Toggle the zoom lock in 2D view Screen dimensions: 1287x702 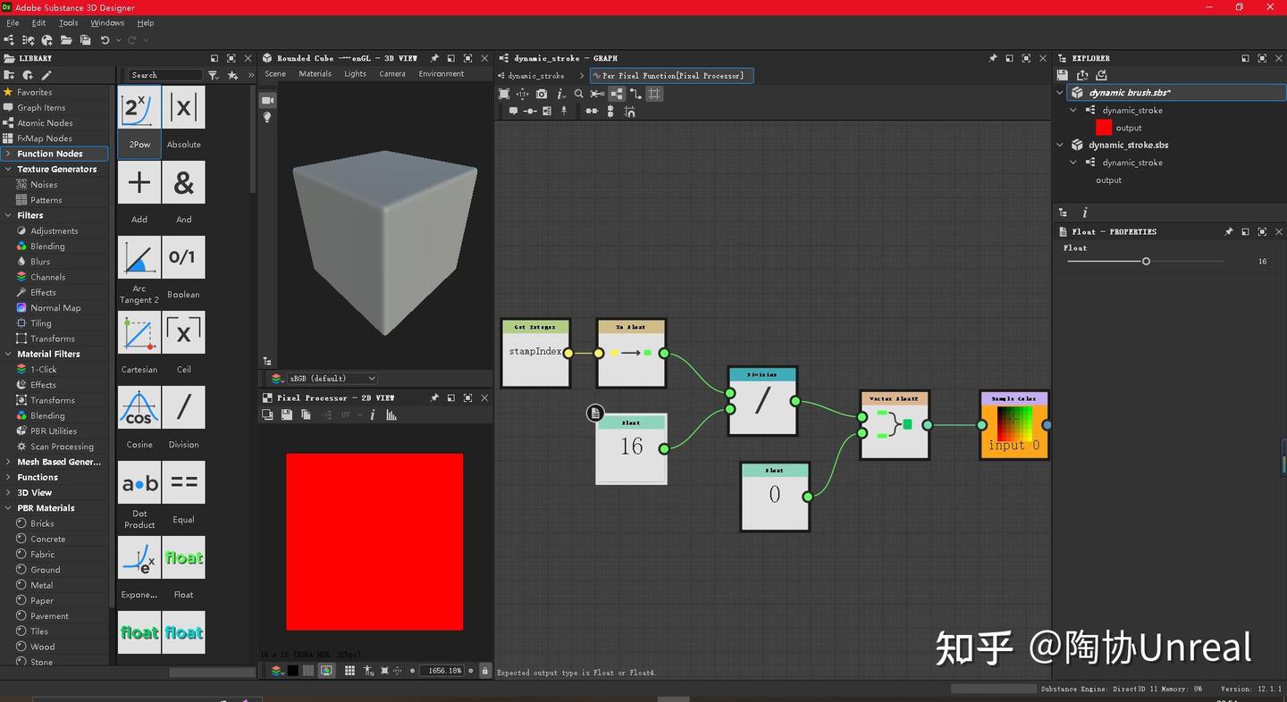pos(484,670)
